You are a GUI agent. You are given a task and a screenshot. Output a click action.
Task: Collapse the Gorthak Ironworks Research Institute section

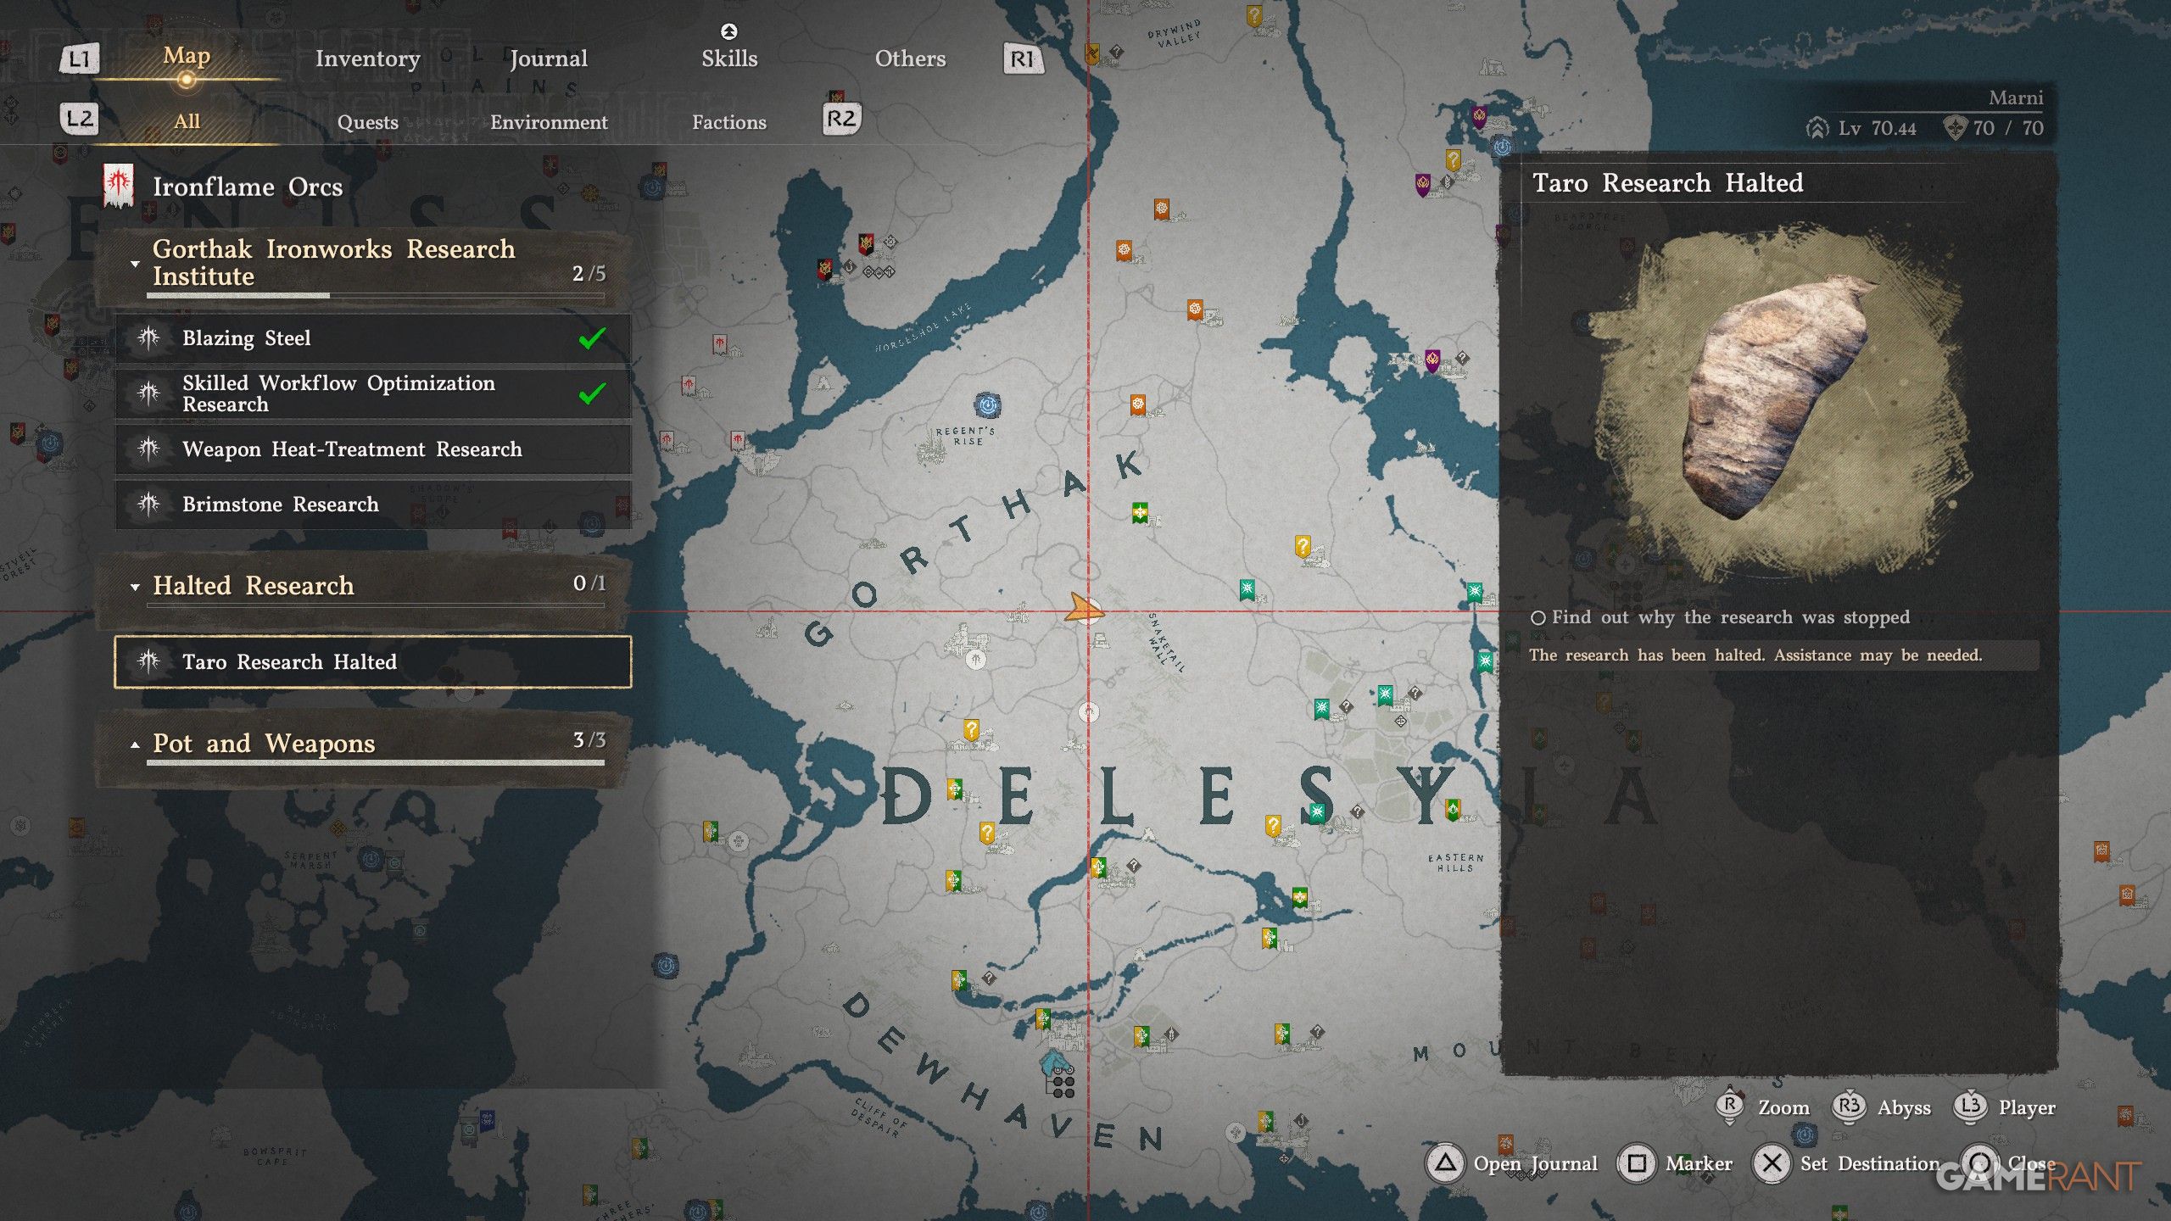pos(135,264)
